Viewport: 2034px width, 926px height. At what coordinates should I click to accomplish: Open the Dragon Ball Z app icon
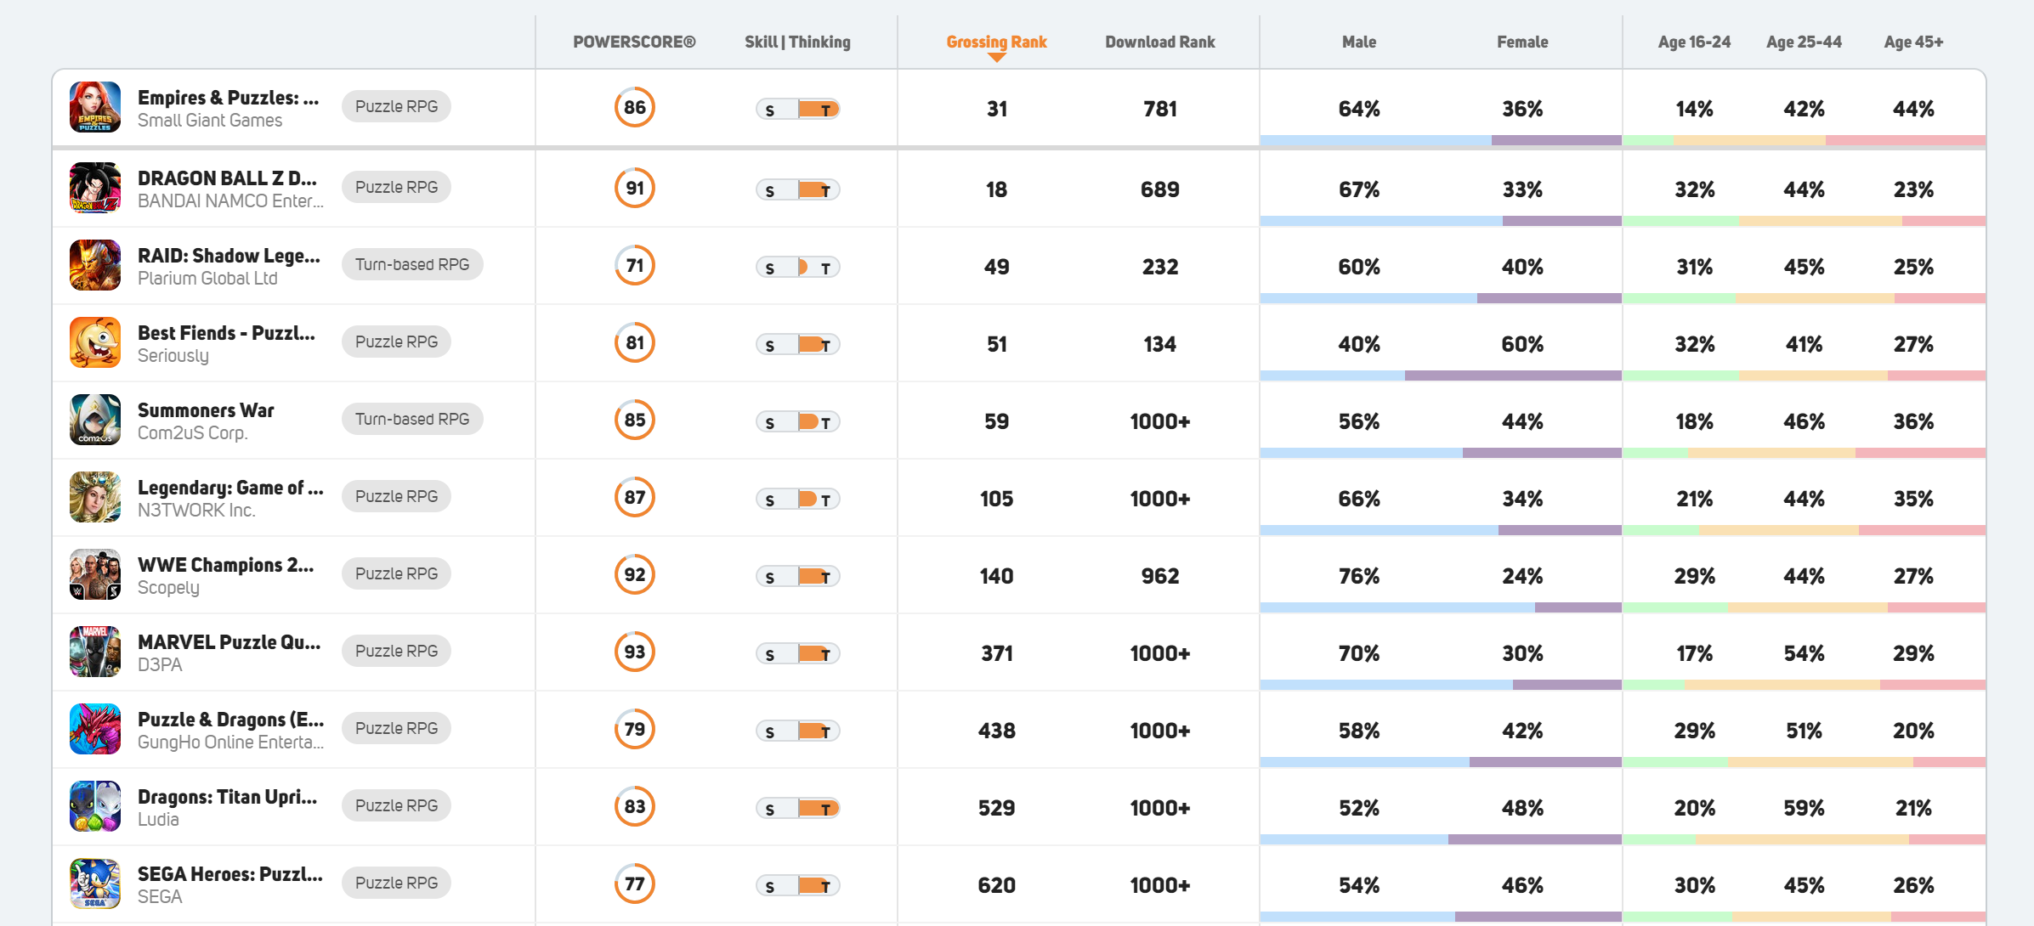[x=95, y=188]
